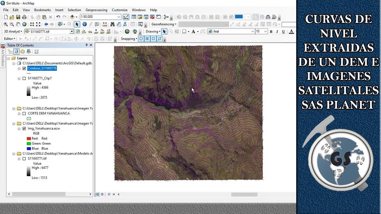
Task: Click the Add Data button
Action: (x=72, y=17)
